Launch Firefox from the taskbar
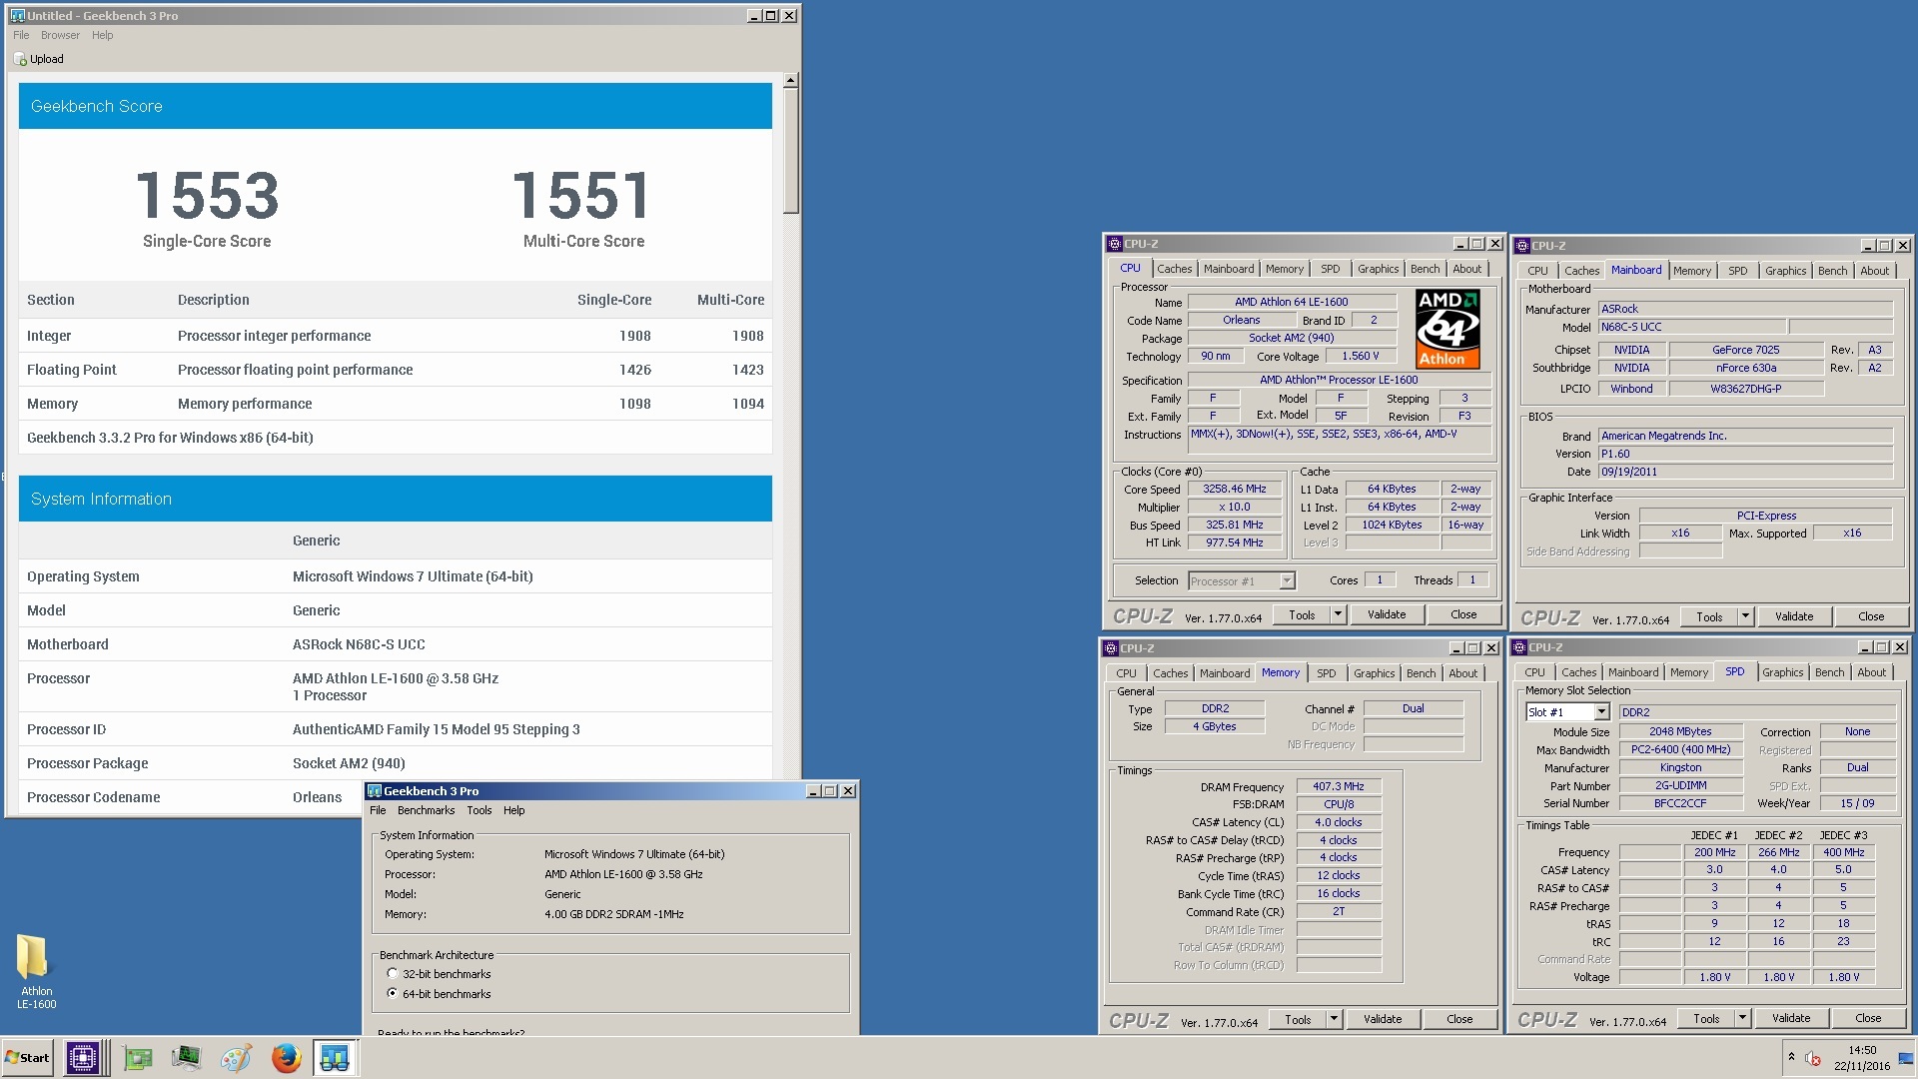Image resolution: width=1918 pixels, height=1079 pixels. pos(286,1058)
